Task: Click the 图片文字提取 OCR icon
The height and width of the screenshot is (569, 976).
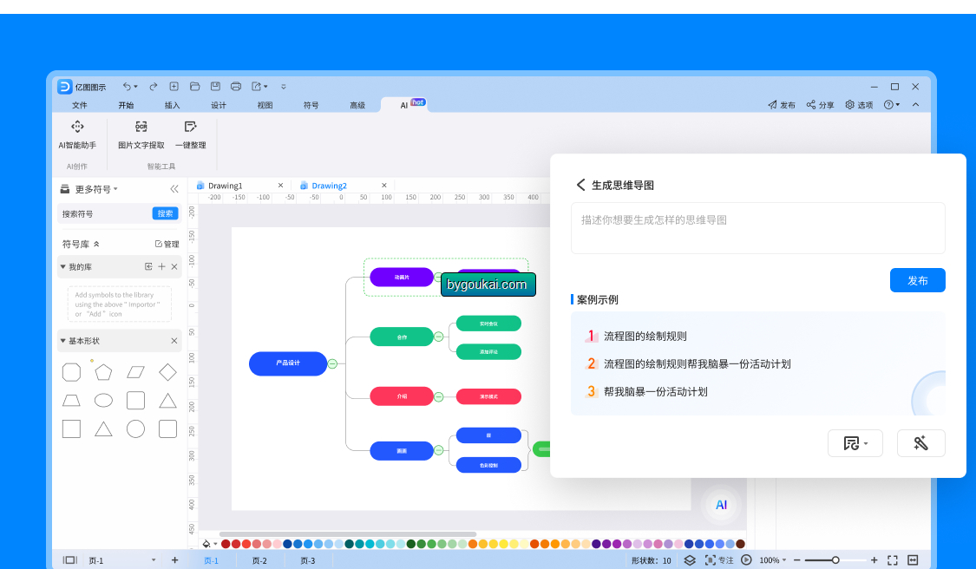Action: [x=141, y=127]
